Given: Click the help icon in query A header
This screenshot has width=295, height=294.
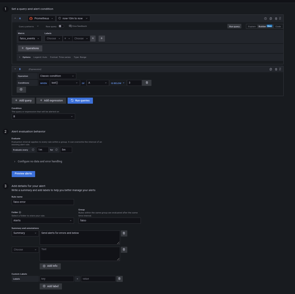Looking at the screenshot, I should 265,18.
